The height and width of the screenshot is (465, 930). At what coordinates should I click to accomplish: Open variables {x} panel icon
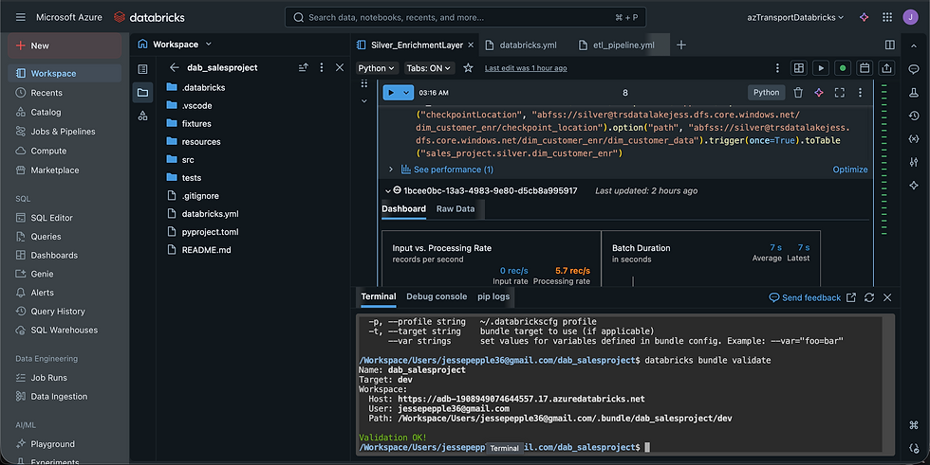point(913,138)
